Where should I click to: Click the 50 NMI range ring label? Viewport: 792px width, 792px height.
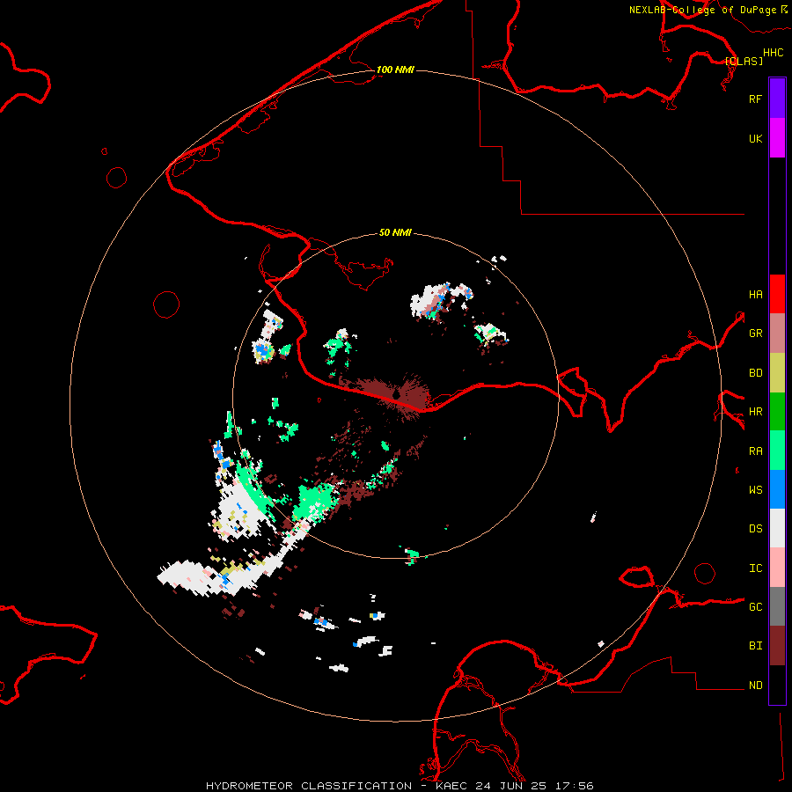click(395, 232)
